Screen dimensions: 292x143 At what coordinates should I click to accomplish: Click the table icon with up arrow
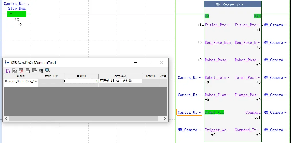(x=35, y=71)
